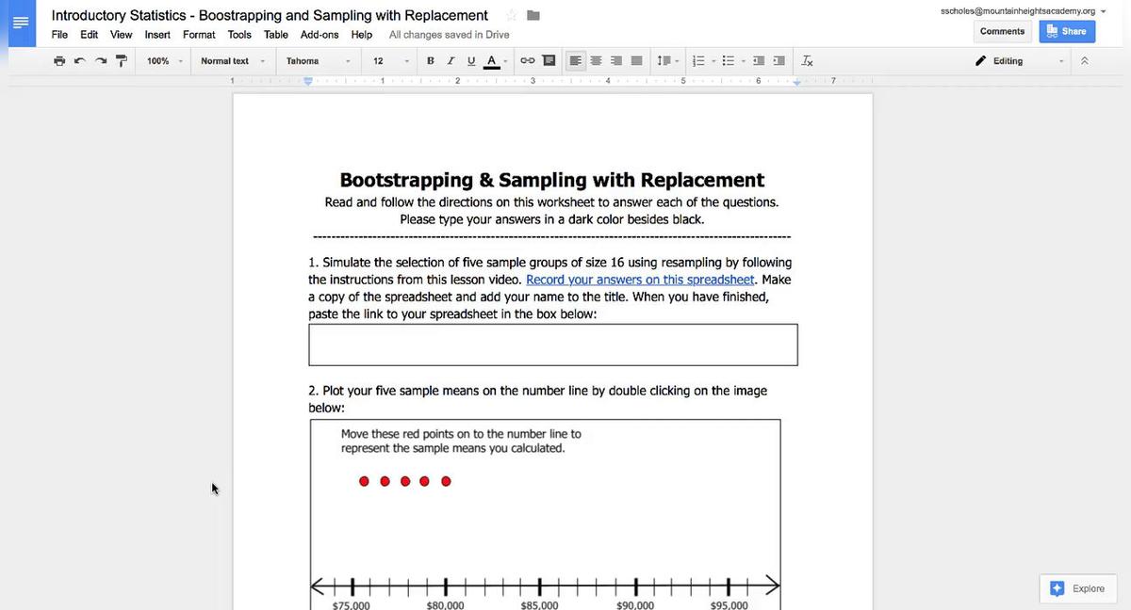Screen dimensions: 1131x610
Task: Click the right indent marker on the ruler
Action: (797, 82)
